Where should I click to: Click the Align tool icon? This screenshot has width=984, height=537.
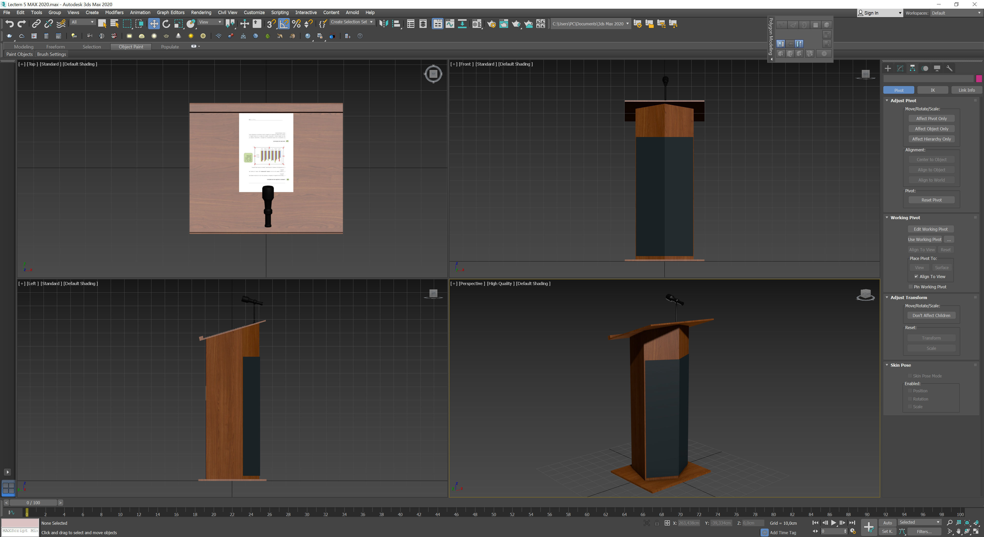396,24
